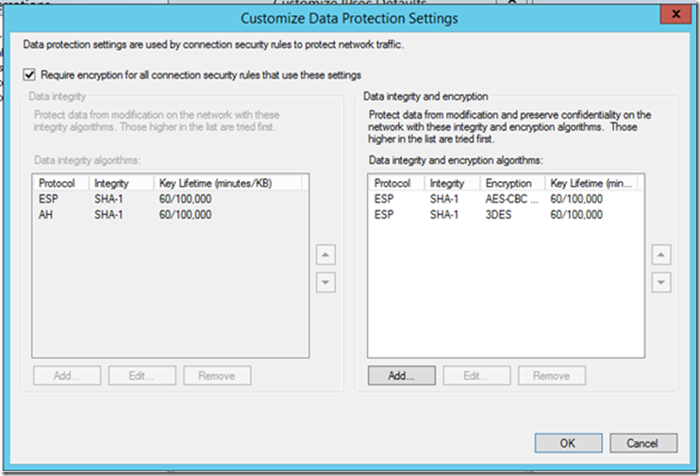Click Add under Data integrity algorithms

click(67, 376)
